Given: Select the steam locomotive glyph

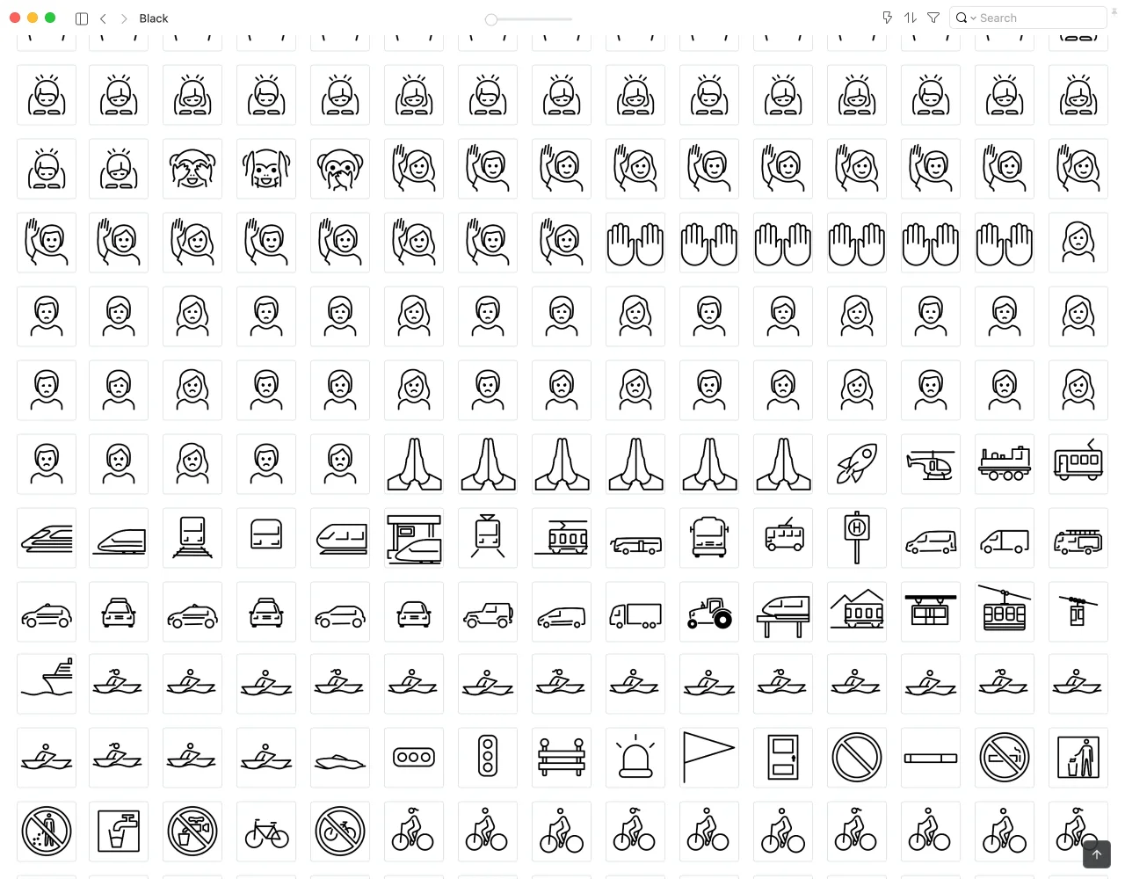Looking at the screenshot, I should (1005, 464).
